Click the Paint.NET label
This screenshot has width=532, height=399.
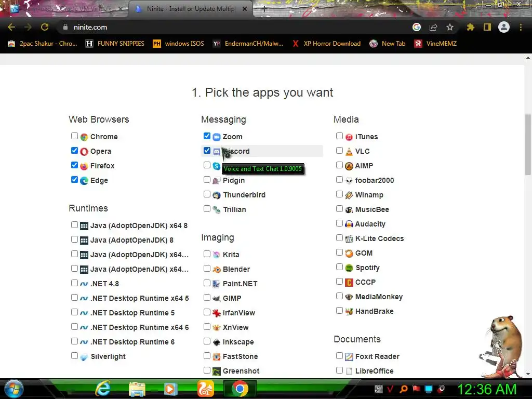pyautogui.click(x=240, y=284)
